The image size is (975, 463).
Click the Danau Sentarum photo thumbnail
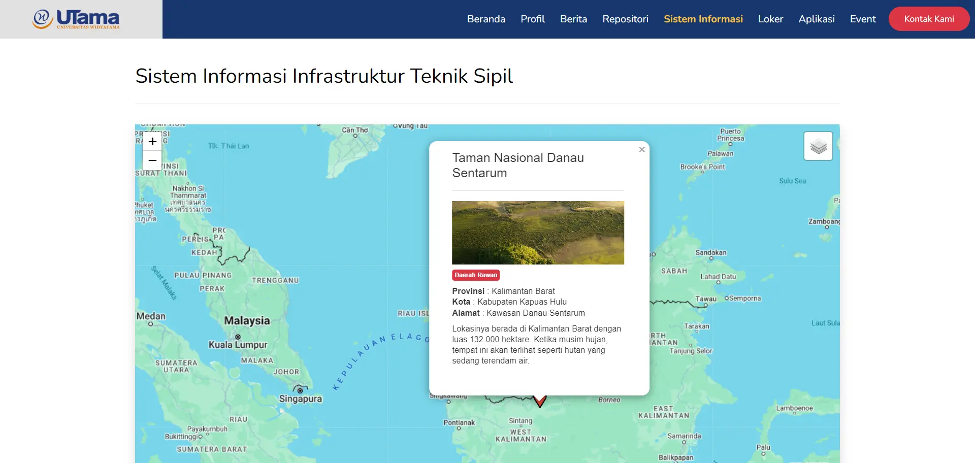coord(538,233)
